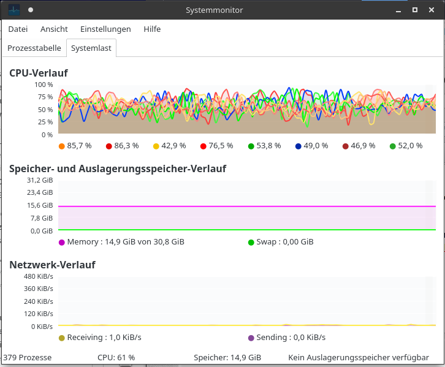The width and height of the screenshot is (445, 367).
Task: Open the Hilfe menu
Action: tap(152, 29)
